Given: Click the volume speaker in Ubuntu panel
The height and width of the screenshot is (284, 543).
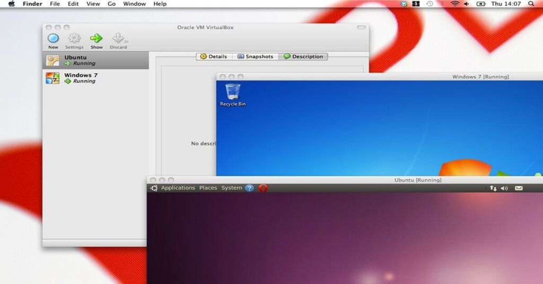Looking at the screenshot, I should 504,188.
